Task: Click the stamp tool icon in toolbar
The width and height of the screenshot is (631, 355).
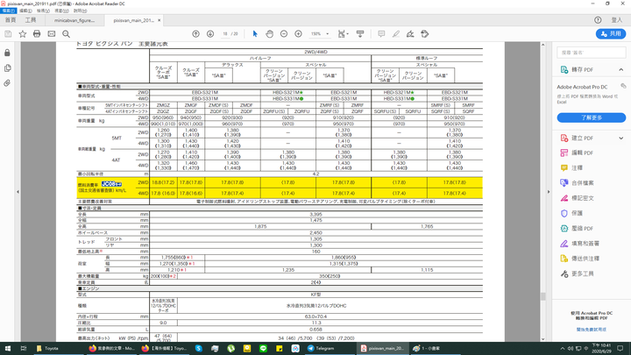Action: click(x=424, y=34)
